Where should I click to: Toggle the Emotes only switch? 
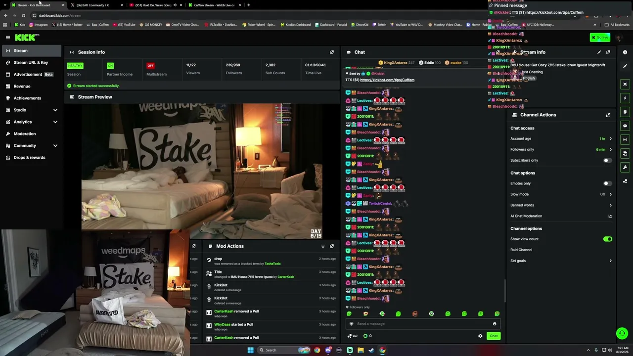(607, 183)
